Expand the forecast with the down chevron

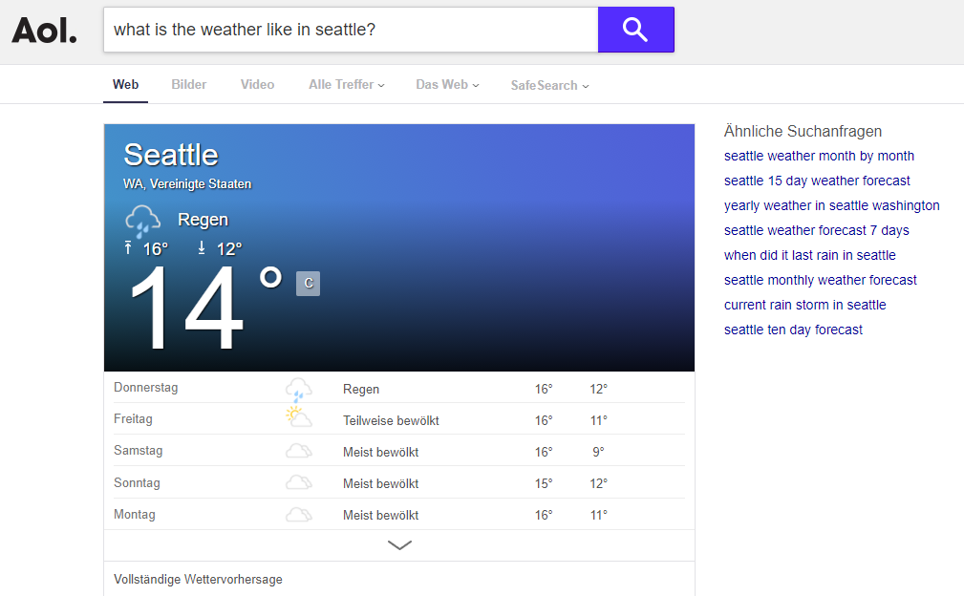point(398,544)
